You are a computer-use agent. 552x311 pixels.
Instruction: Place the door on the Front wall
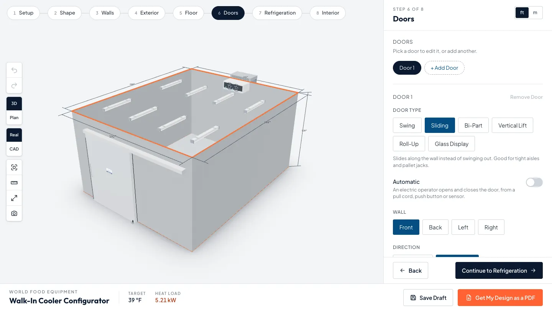[406, 227]
